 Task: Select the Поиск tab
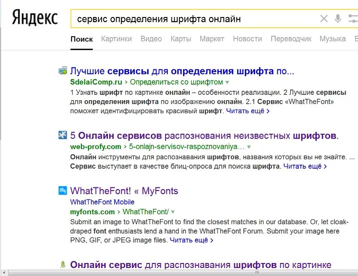(81, 39)
